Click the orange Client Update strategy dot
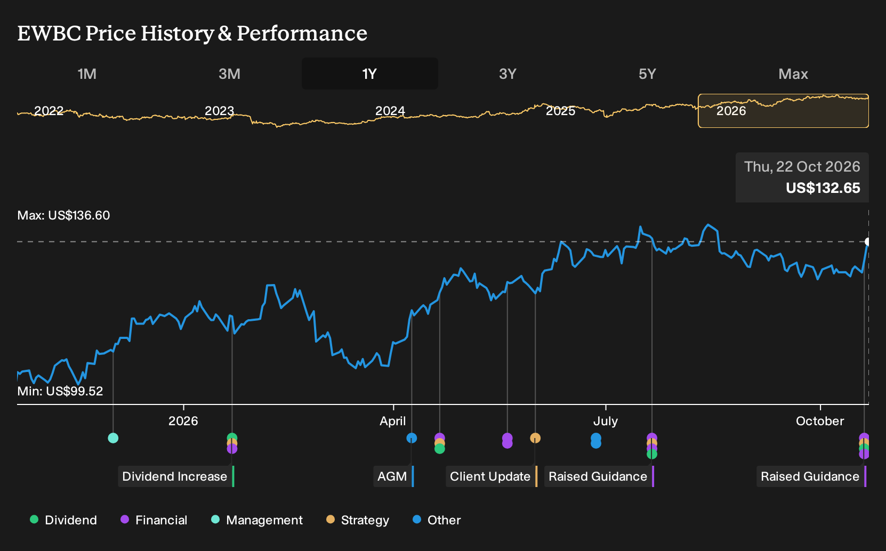This screenshot has height=551, width=886. [535, 438]
